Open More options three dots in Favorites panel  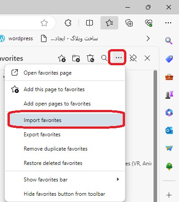119,58
